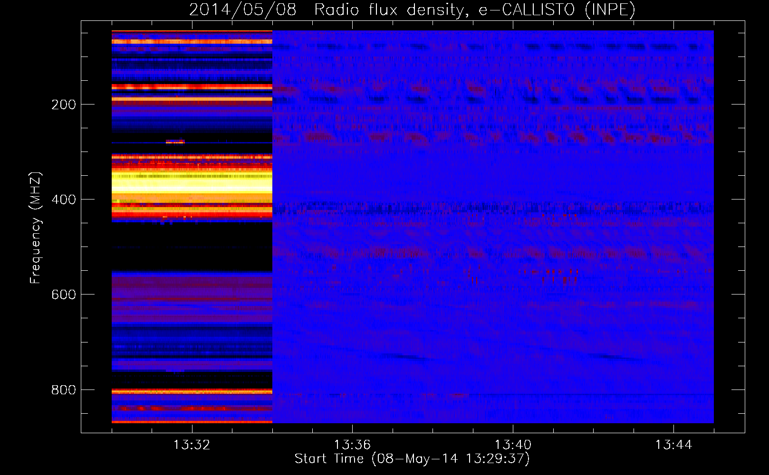Click the 'e-CALLISTO (INPE)' text in the title
This screenshot has width=769, height=475.
click(557, 9)
